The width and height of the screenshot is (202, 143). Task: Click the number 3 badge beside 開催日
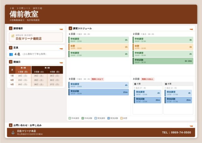10,62
